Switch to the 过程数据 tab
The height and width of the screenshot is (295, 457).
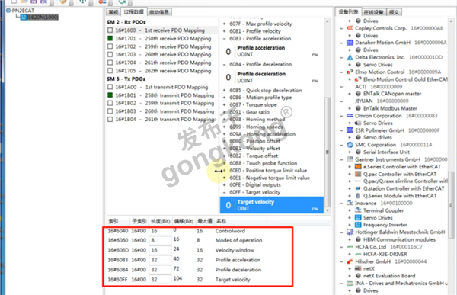pos(133,12)
